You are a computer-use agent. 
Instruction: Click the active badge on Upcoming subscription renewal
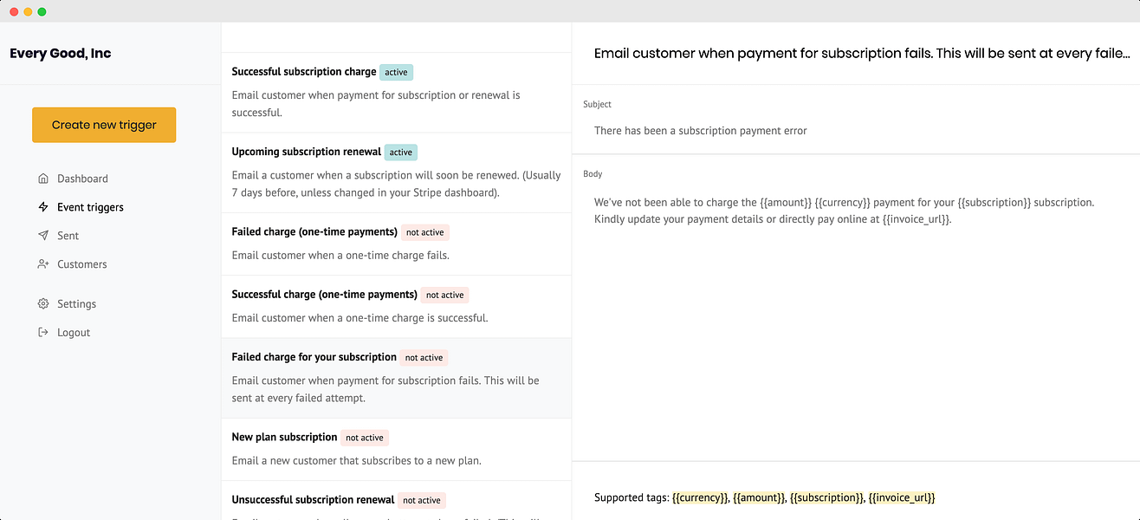coord(401,153)
